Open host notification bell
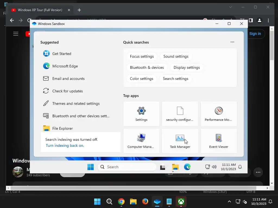Viewport: 278px width, 208px height. 270,201
